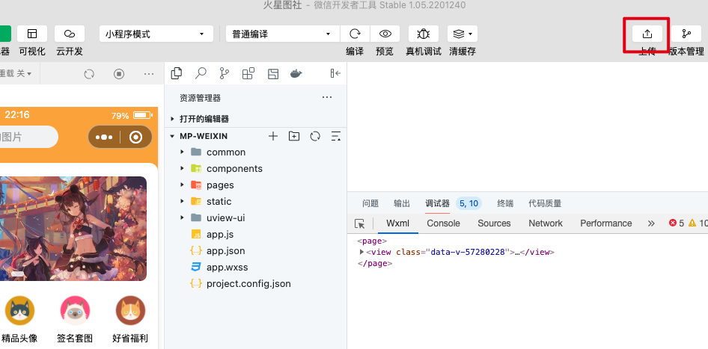This screenshot has height=349, width=708.
Task: Click the layout panel icon next to extensions
Action: (272, 74)
